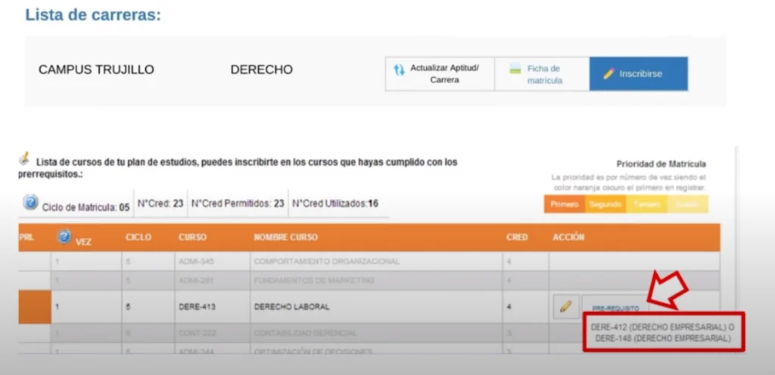
Task: Select the Primero priority color swatch
Action: (564, 204)
